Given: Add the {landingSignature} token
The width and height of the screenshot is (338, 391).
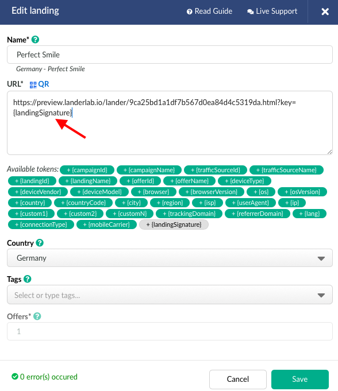Looking at the screenshot, I should pos(174,224).
